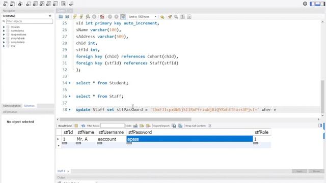This screenshot has width=326, height=183.
Task: Toggle invisible characters display icon
Action: [182, 17]
